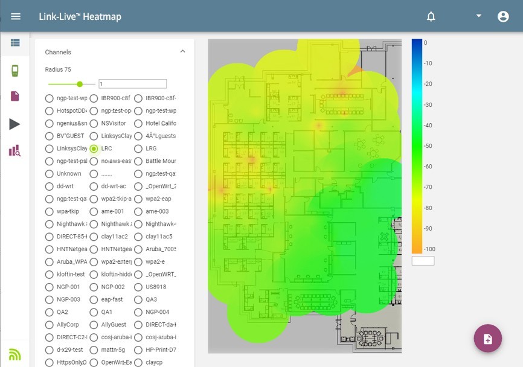This screenshot has width=523, height=367.
Task: Open the list view sidebar icon
Action: click(x=15, y=43)
